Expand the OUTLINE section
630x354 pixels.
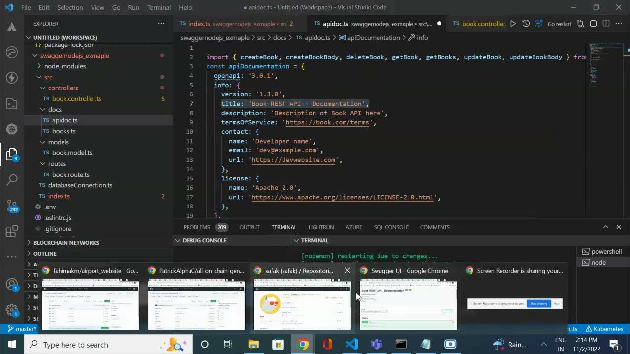[x=98, y=254]
